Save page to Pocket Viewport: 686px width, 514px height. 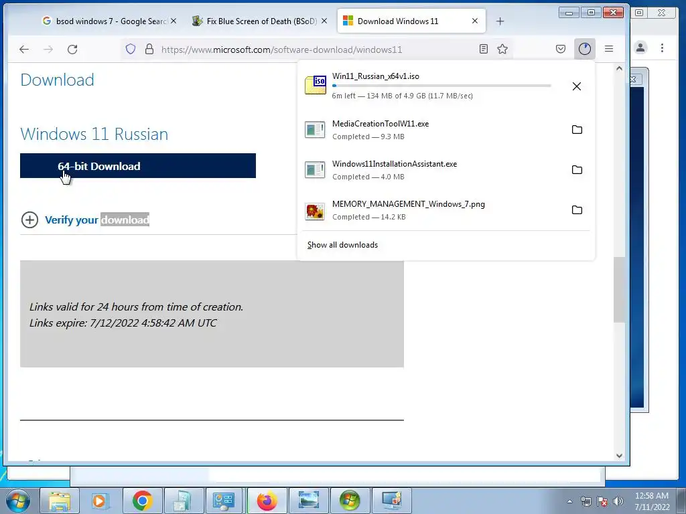coord(561,49)
